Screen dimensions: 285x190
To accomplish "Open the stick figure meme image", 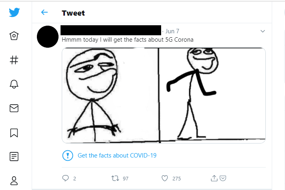I will (164, 95).
